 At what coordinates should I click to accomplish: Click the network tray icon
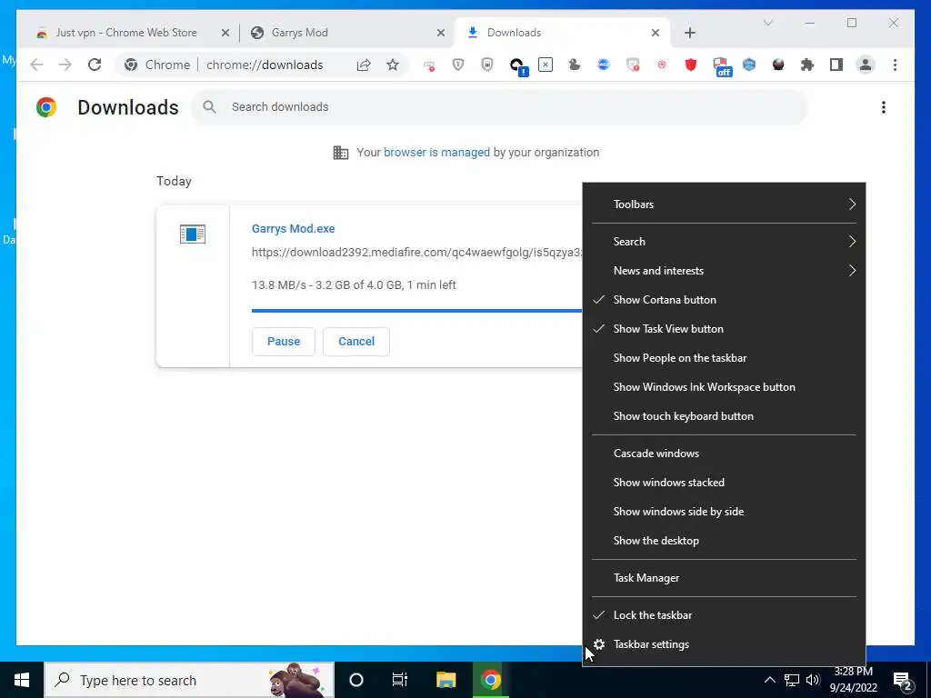pos(792,680)
